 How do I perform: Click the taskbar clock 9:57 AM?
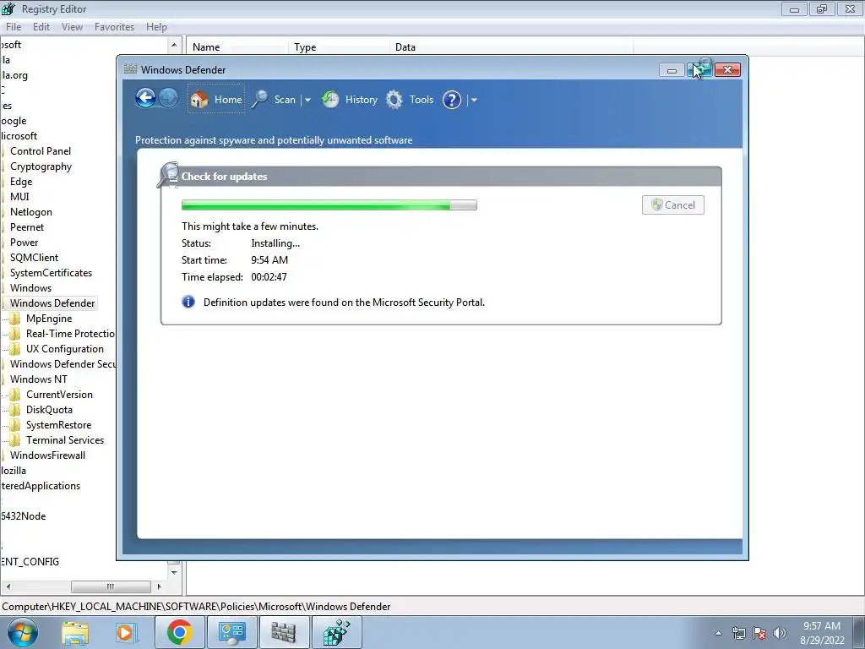coord(822,626)
